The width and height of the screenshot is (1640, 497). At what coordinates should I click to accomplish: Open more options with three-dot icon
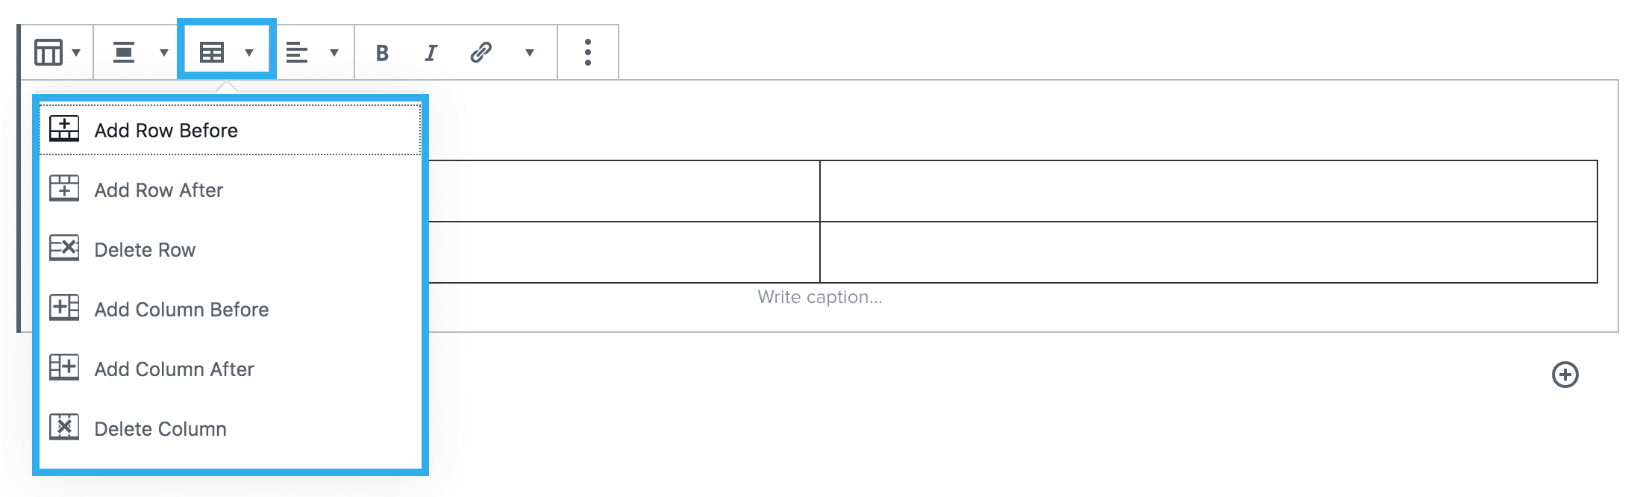589,51
